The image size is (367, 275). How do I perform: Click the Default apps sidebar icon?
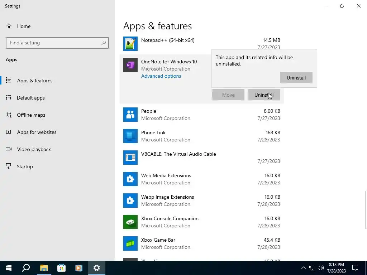(x=9, y=97)
